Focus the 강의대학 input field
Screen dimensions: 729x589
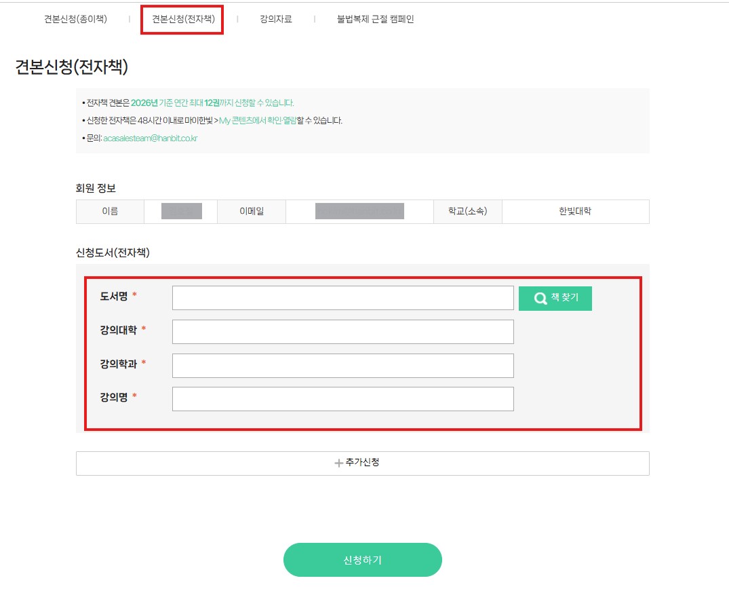(342, 332)
